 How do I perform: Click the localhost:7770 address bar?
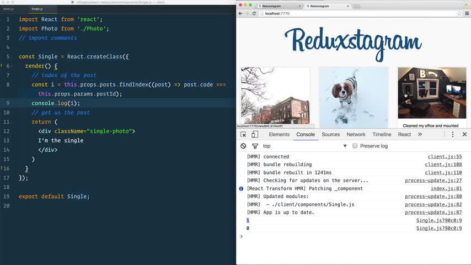click(357, 14)
